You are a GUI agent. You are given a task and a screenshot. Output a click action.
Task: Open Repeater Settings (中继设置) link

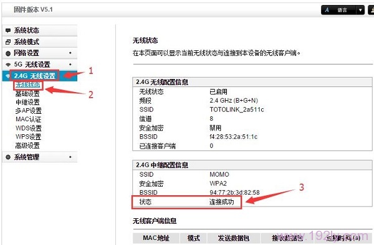27,102
